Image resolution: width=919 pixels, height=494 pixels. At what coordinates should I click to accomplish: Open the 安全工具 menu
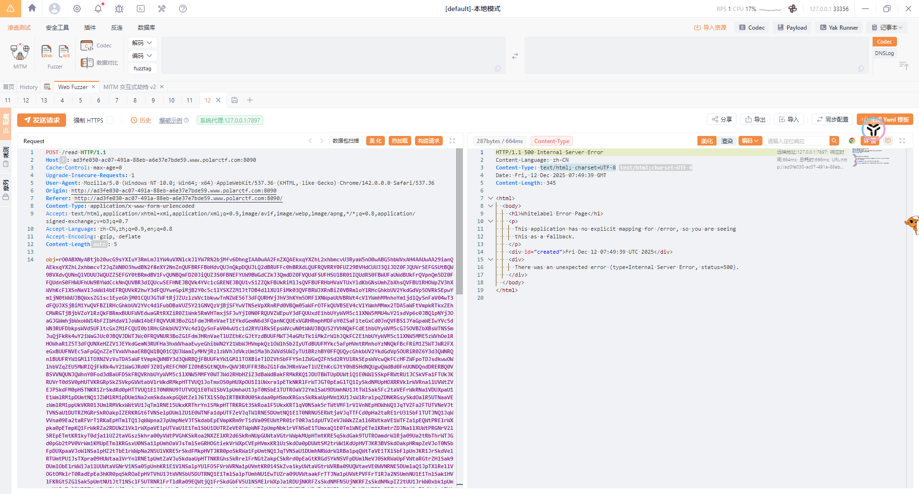pos(57,27)
